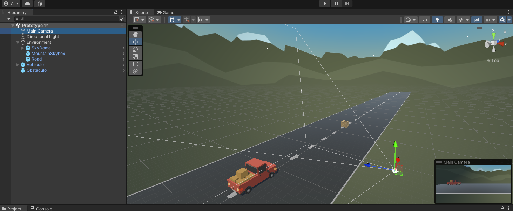Open the scene camera settings dropdown
Screen dimensions: 513x211
[x=490, y=20]
